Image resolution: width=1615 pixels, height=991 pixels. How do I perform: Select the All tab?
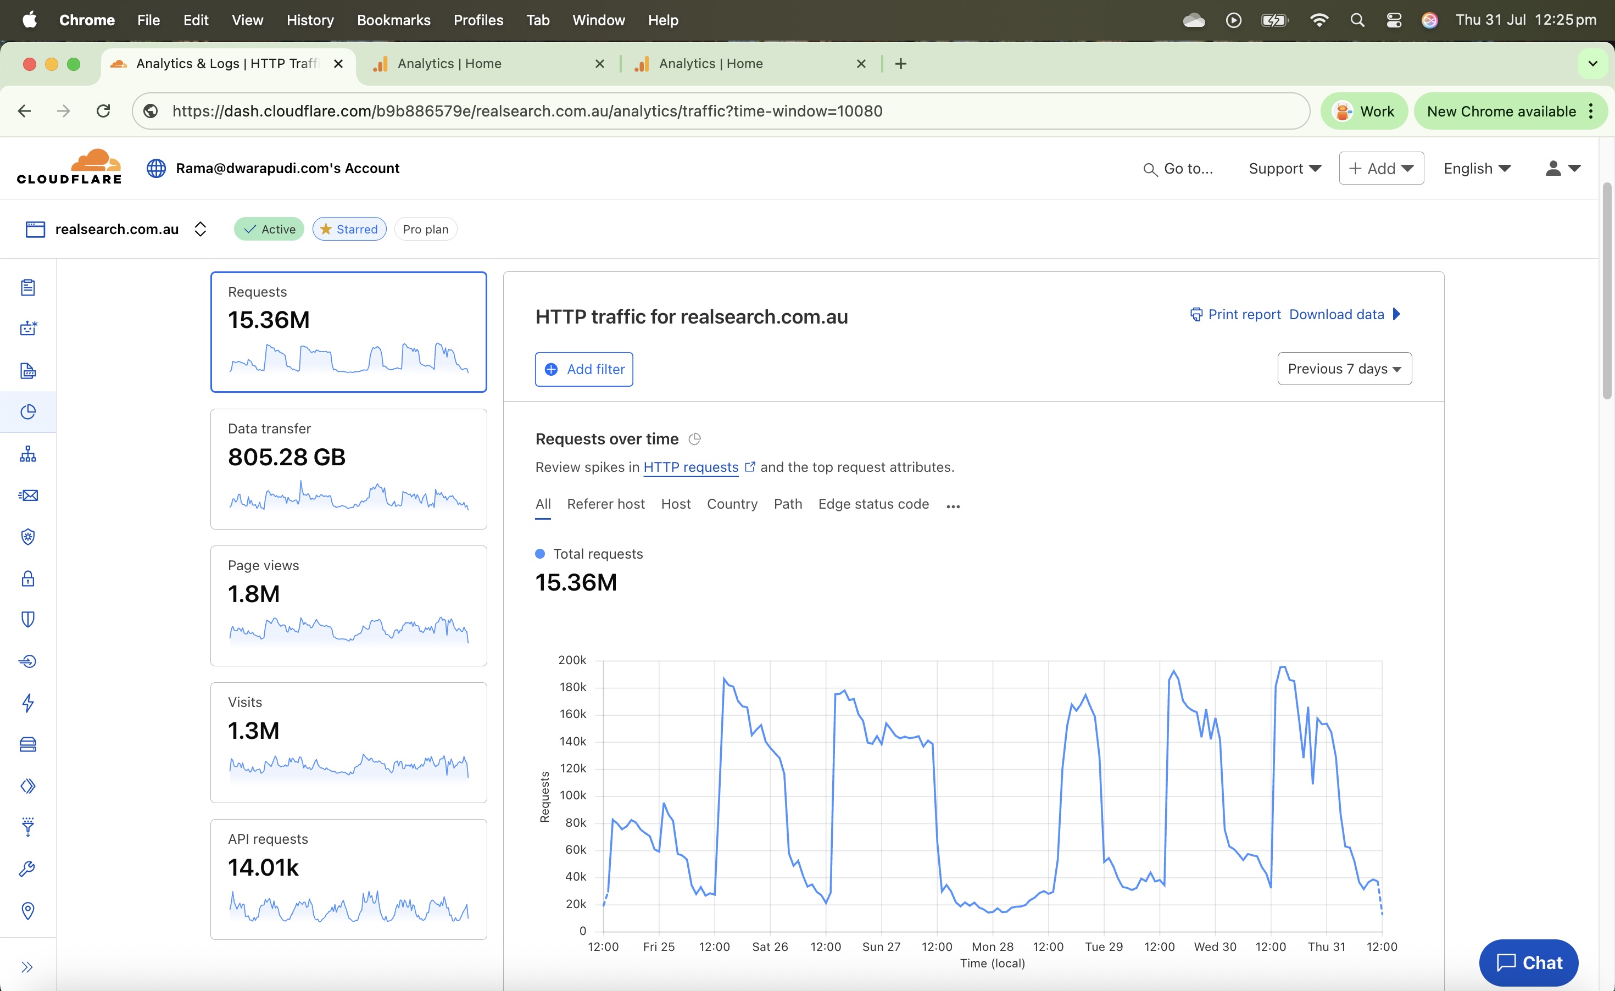tap(543, 504)
